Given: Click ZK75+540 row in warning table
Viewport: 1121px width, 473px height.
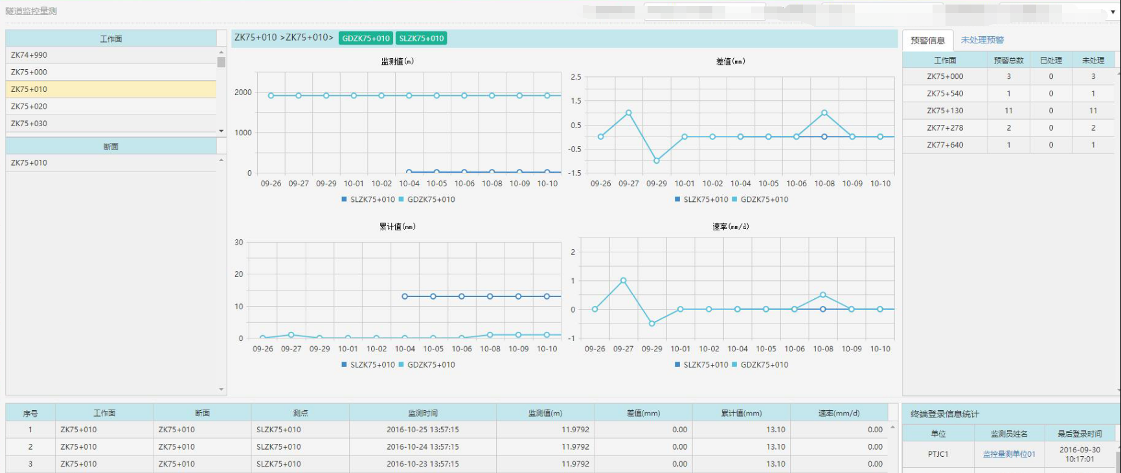Looking at the screenshot, I should [1009, 94].
